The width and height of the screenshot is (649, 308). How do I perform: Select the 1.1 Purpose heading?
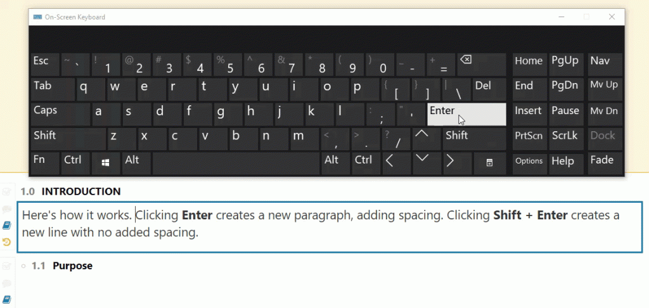click(x=62, y=266)
